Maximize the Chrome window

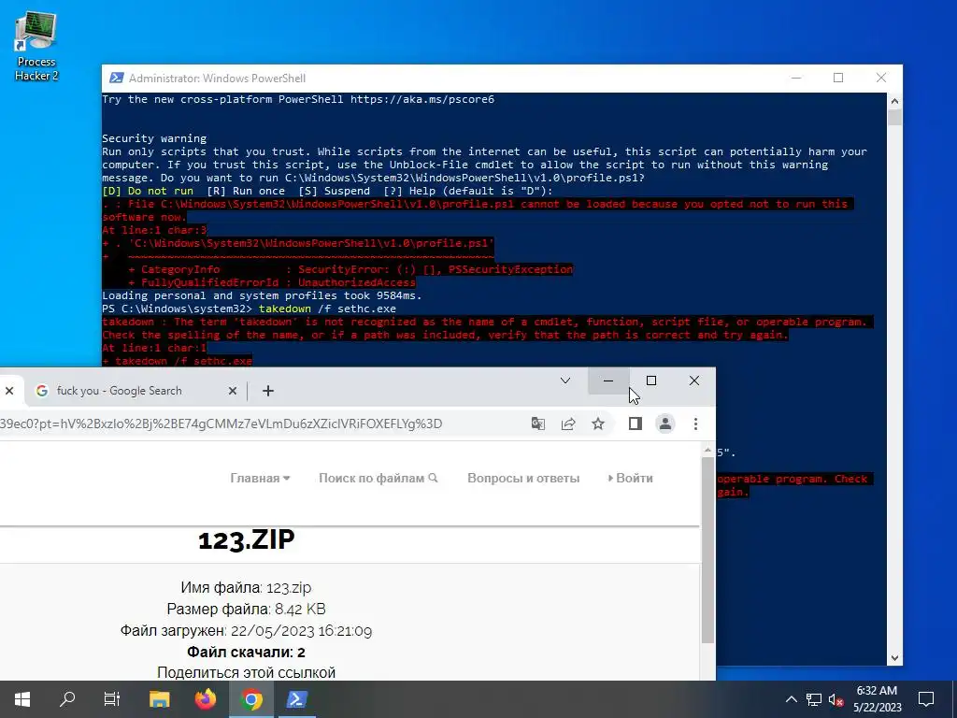pos(651,381)
